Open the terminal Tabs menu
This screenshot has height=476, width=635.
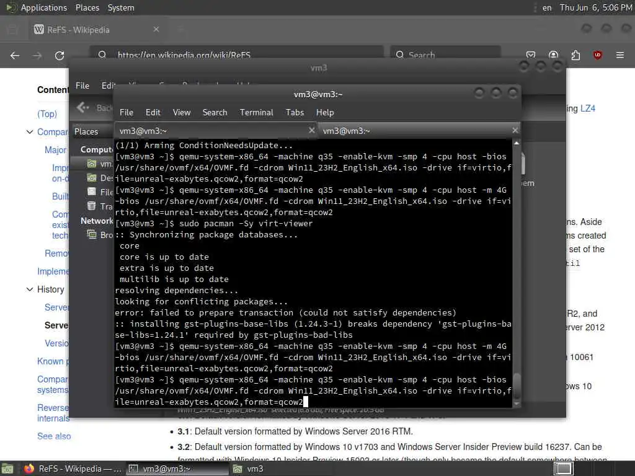[x=295, y=113]
